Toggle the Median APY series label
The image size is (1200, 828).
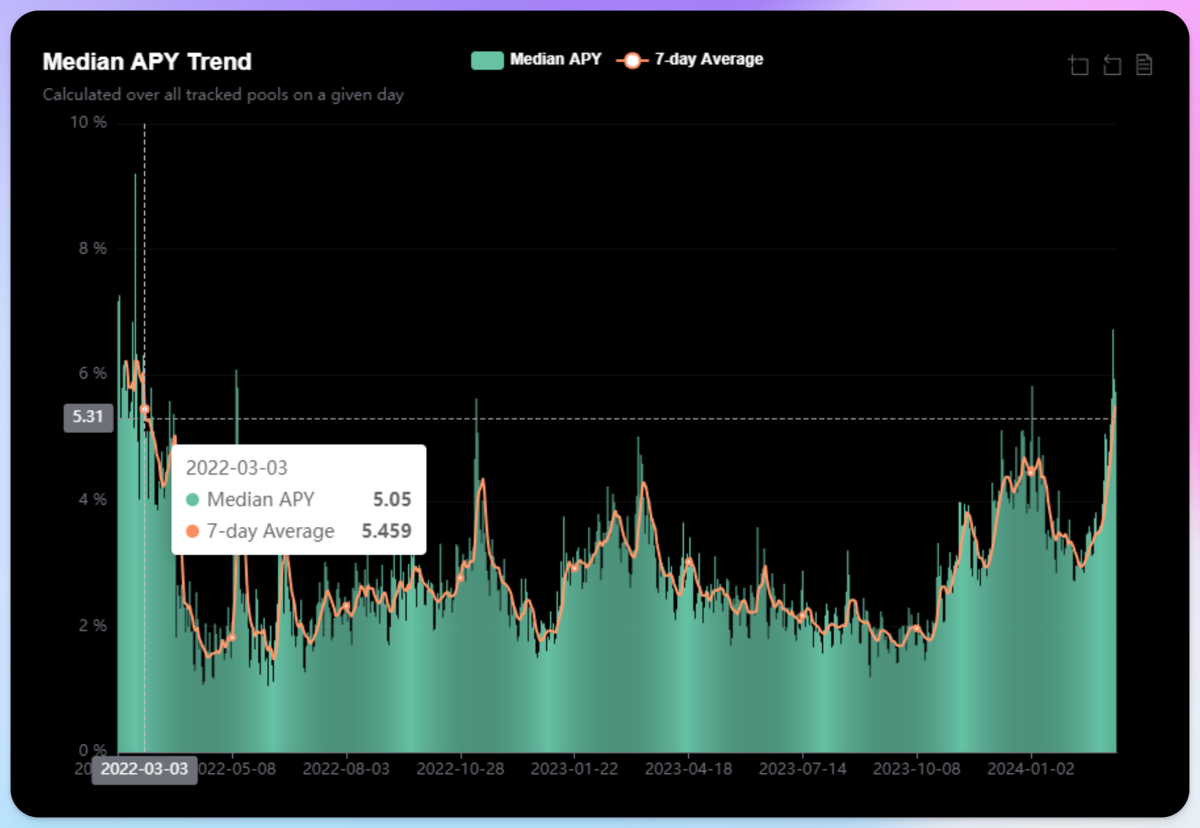coord(555,59)
